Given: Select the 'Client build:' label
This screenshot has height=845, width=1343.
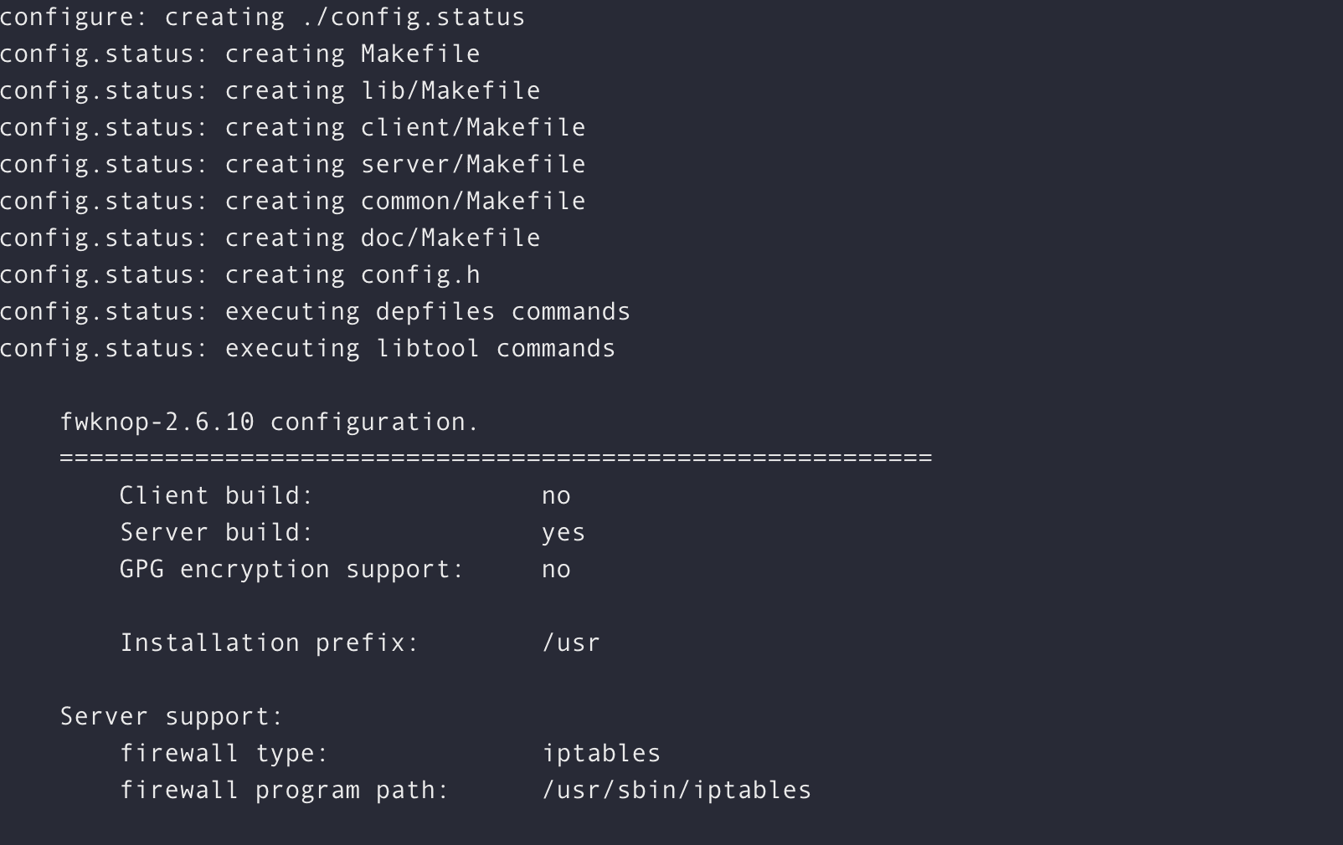Looking at the screenshot, I should pyautogui.click(x=216, y=495).
